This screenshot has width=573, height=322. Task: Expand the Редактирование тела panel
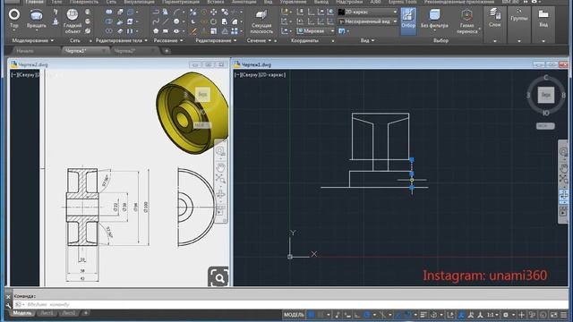coord(122,40)
